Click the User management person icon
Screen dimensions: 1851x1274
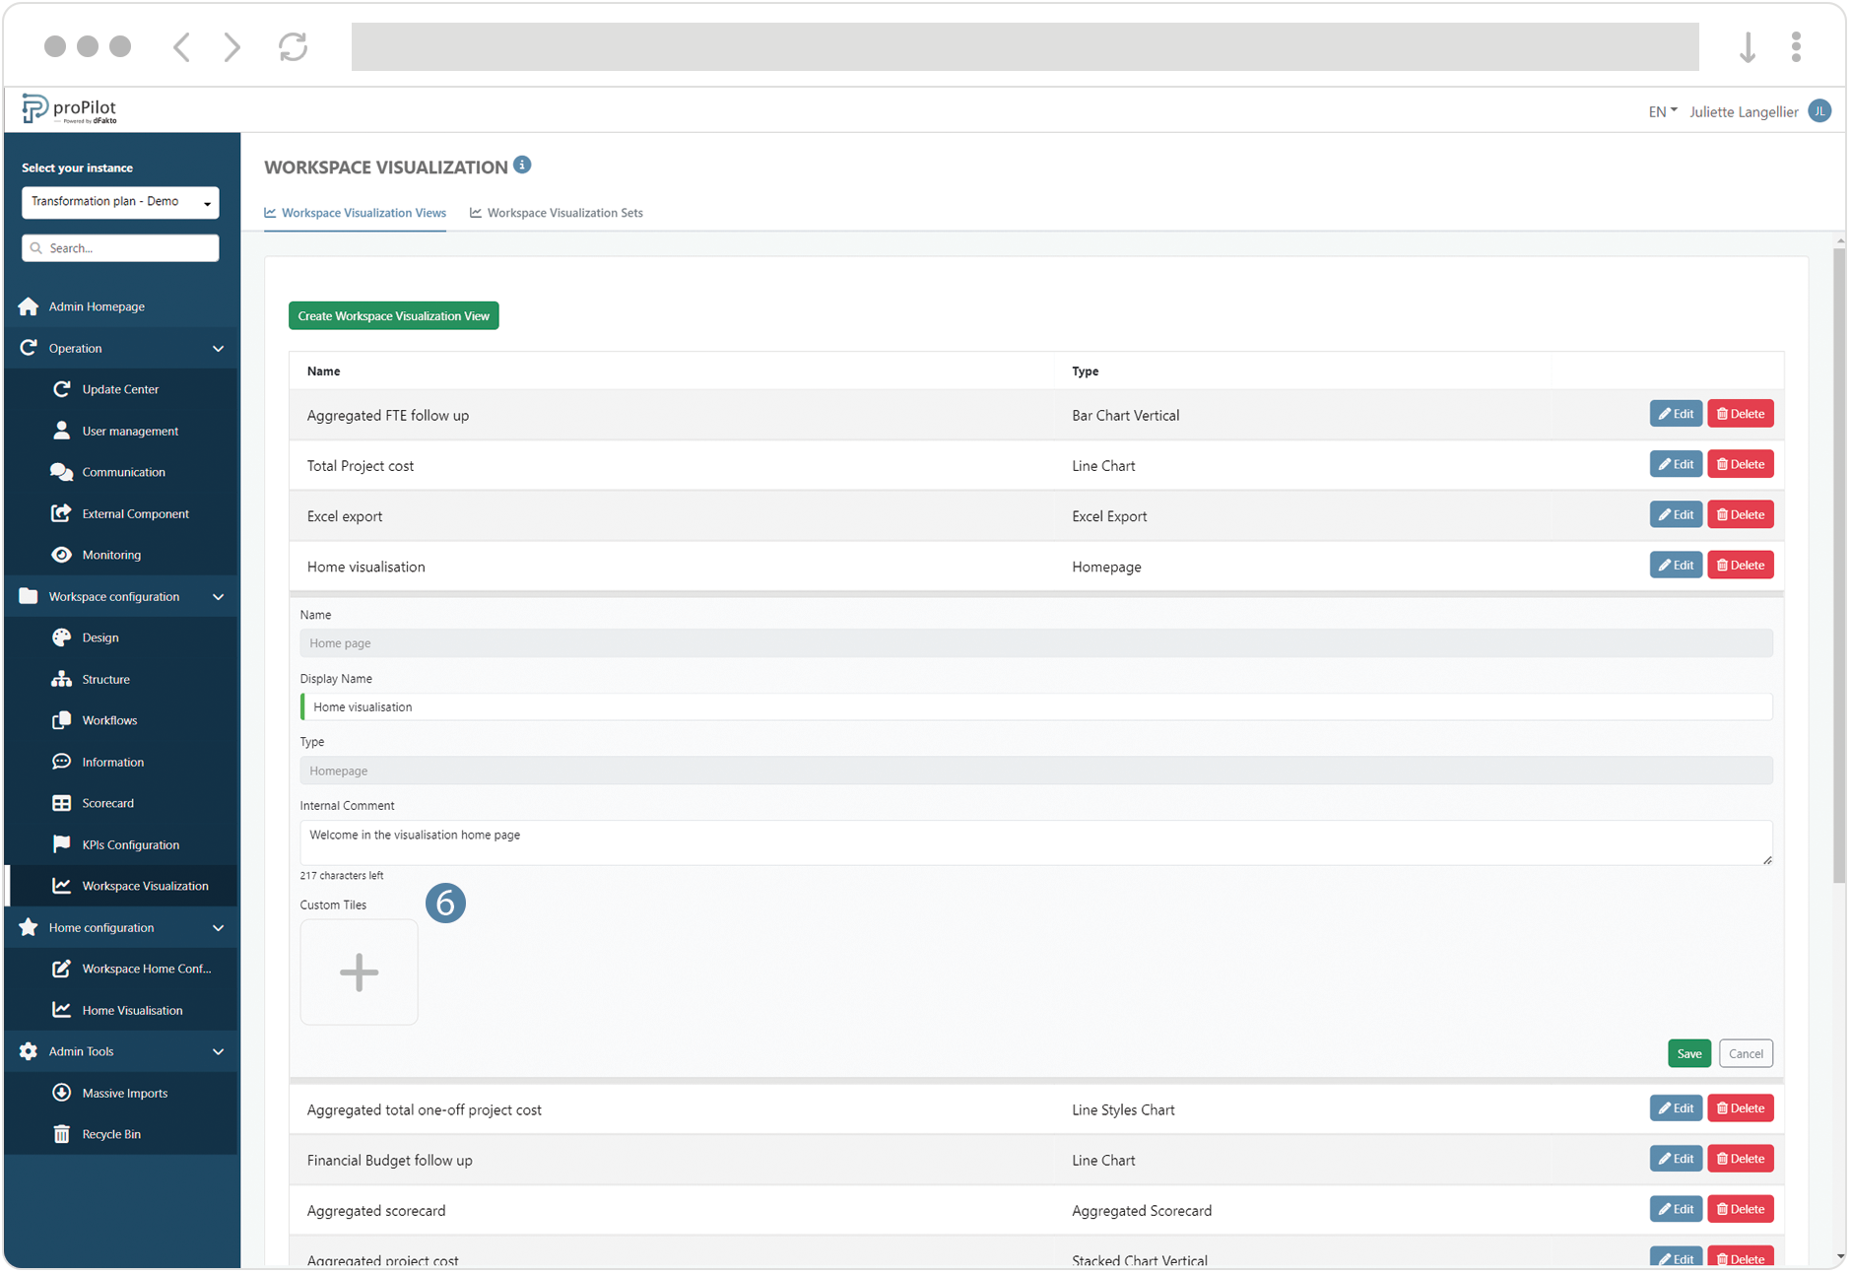click(x=61, y=431)
